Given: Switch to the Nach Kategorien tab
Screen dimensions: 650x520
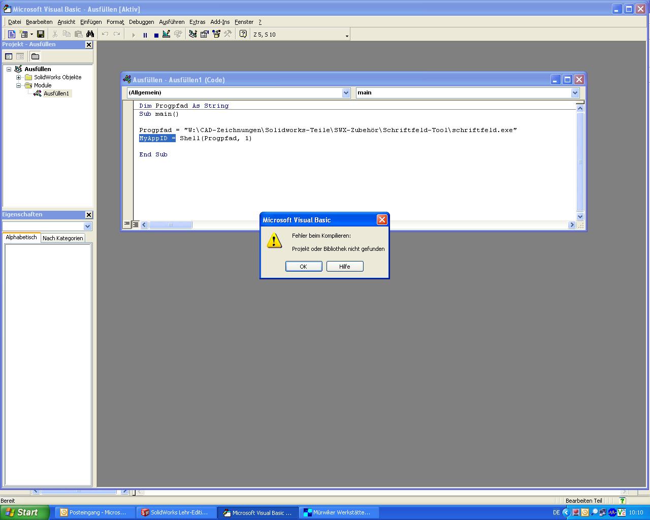Looking at the screenshot, I should click(x=62, y=238).
